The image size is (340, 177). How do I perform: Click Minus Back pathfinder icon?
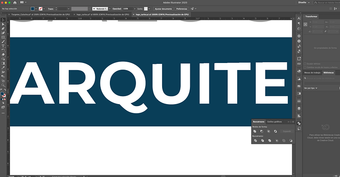291,141
